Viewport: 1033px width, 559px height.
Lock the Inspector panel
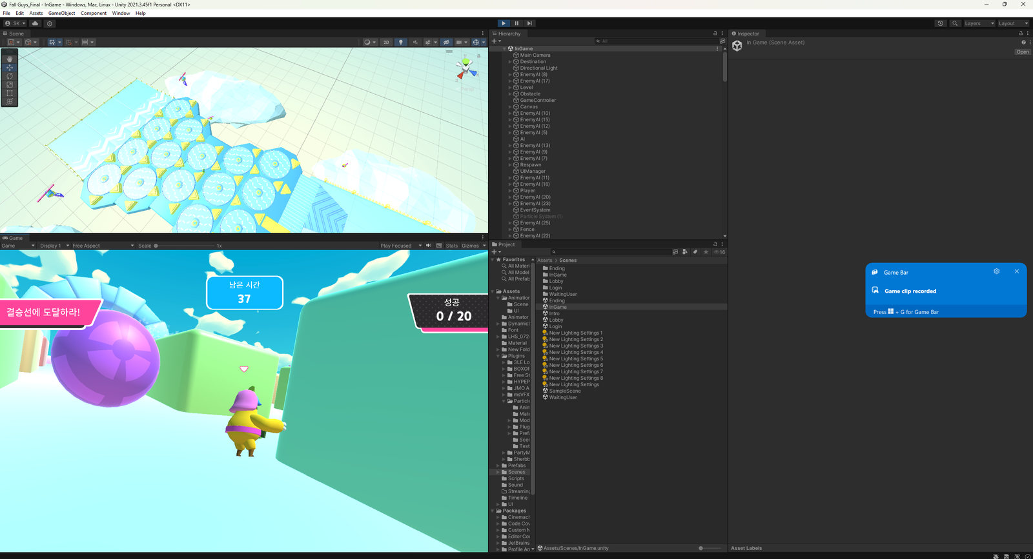[x=1021, y=34]
